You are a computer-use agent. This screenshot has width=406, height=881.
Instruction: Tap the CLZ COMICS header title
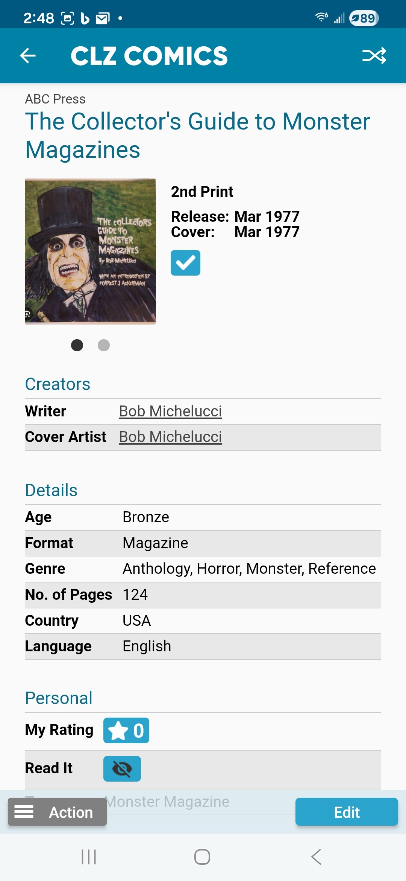(149, 56)
